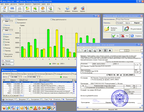Click the По умолчанию button
Image resolution: width=144 pixels, height=112 pixels.
[x=133, y=29]
